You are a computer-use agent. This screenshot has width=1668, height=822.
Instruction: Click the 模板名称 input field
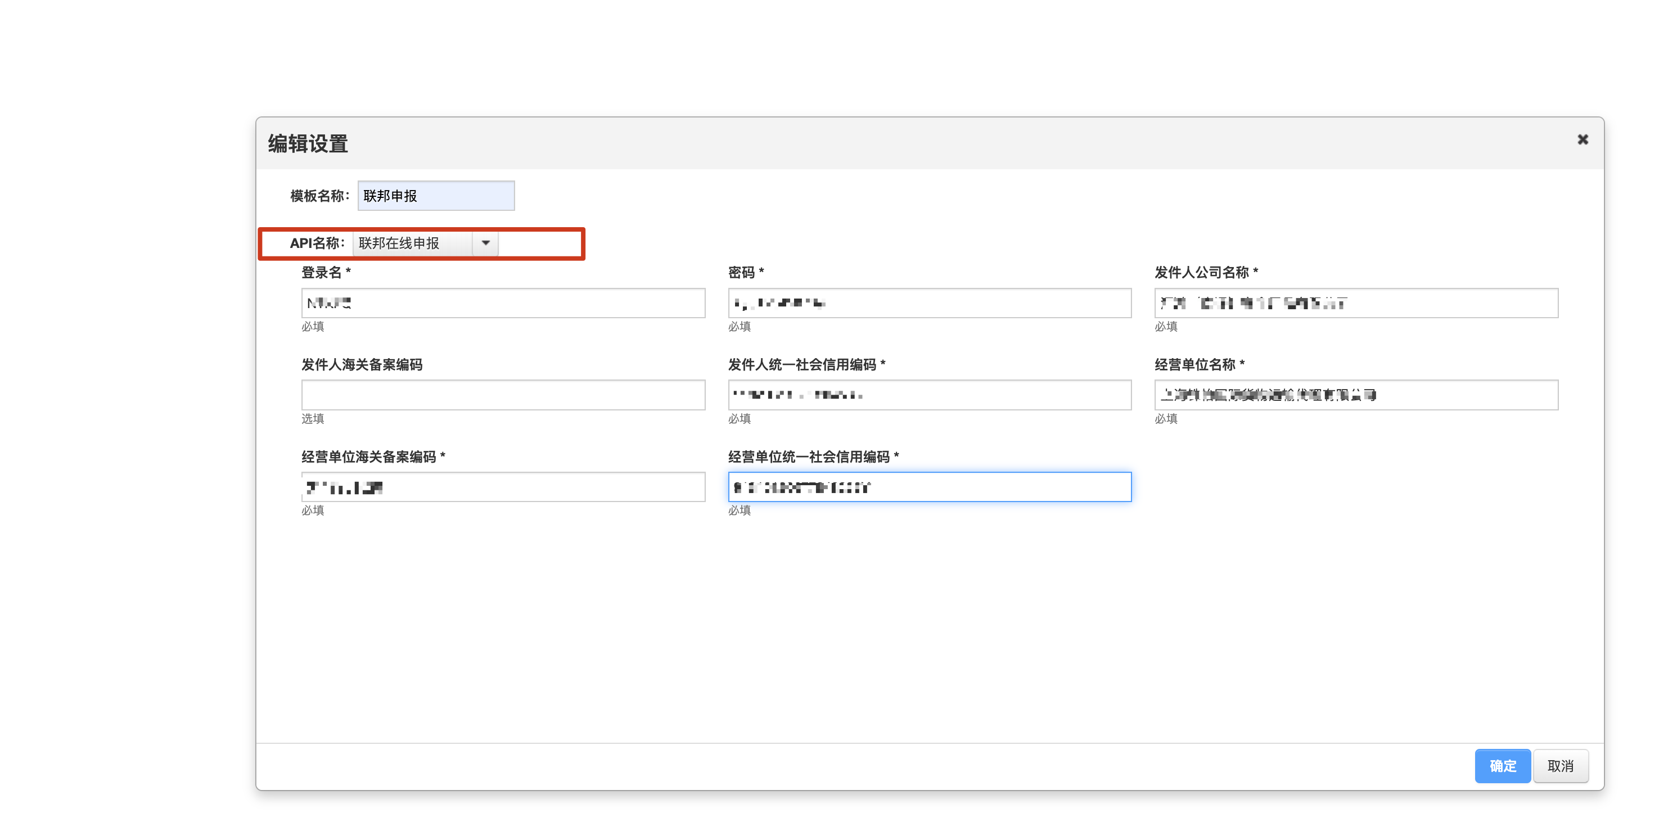[436, 196]
